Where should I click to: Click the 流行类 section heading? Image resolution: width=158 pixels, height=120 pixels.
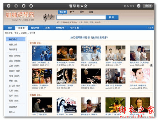coord(33,43)
